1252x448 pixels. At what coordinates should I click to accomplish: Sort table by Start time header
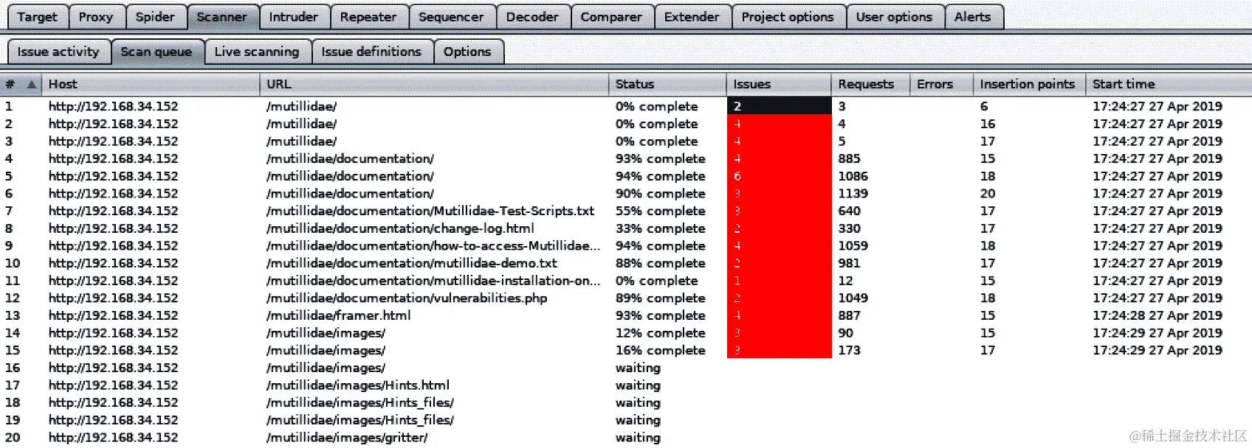(x=1169, y=84)
